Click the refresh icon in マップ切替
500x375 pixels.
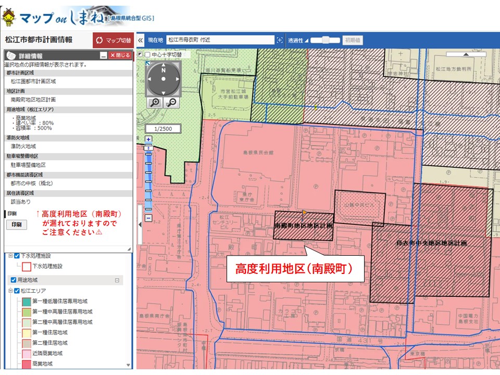click(x=99, y=40)
